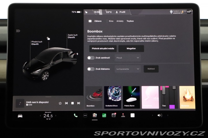Screen dimensions: 208x138
Task: Select the Světelná Show tile
Action: [x=112, y=97]
